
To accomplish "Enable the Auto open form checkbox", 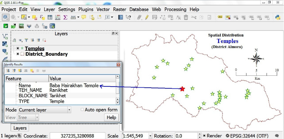I will [82, 110].
